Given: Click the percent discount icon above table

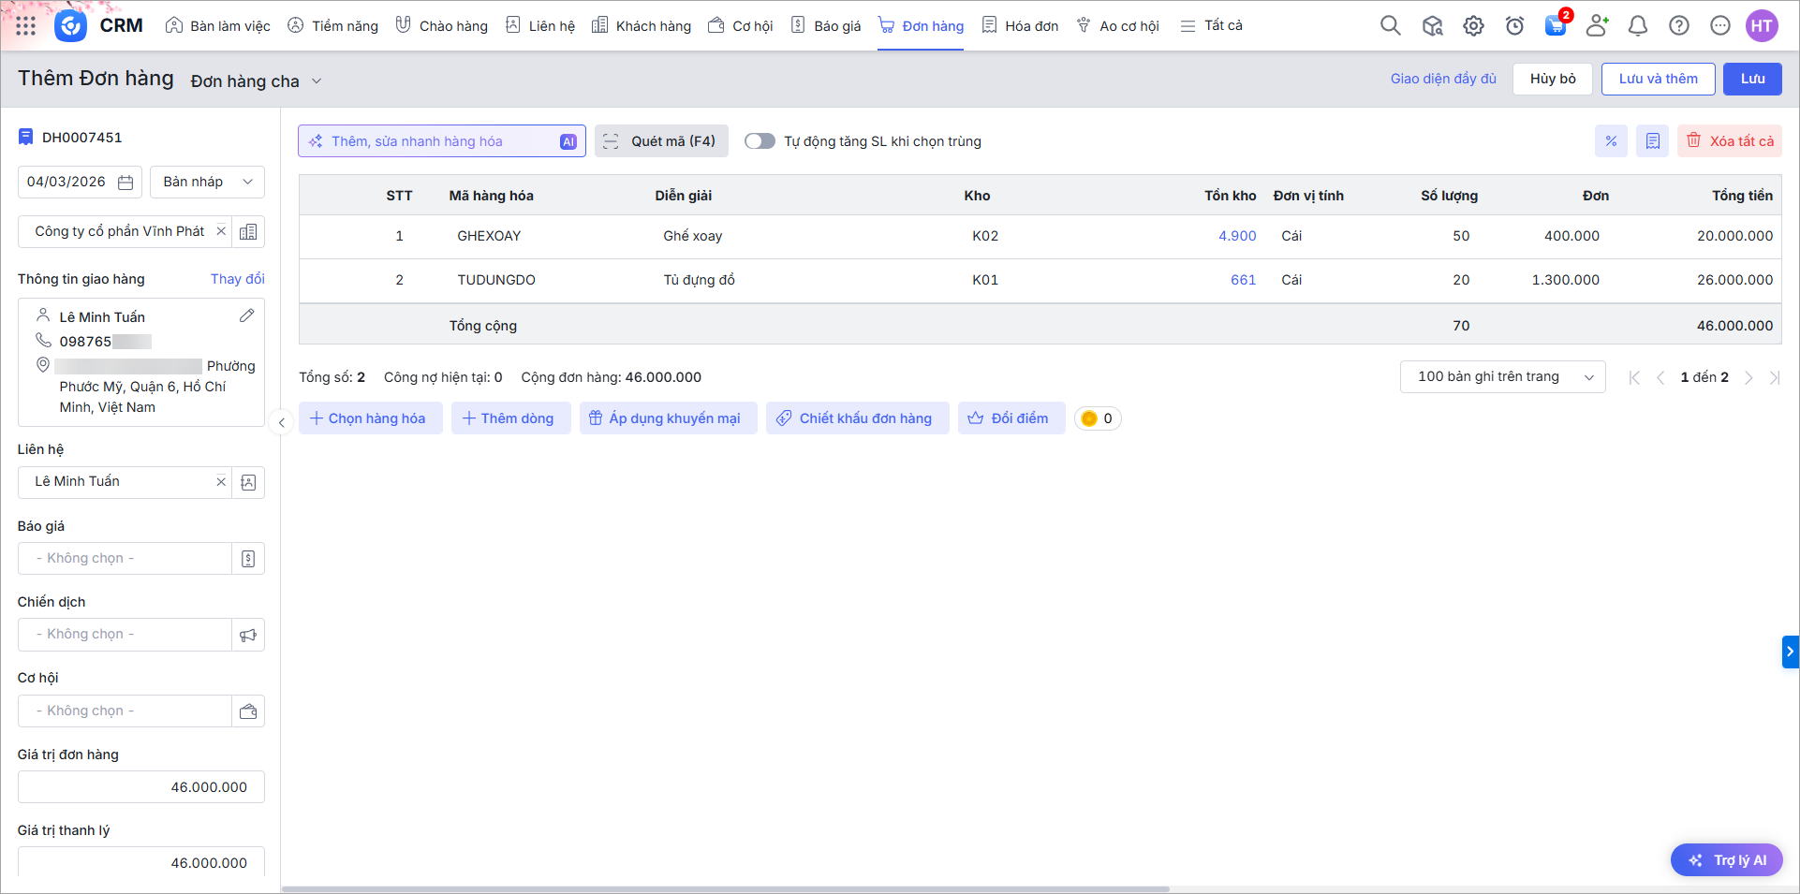Looking at the screenshot, I should pyautogui.click(x=1611, y=141).
